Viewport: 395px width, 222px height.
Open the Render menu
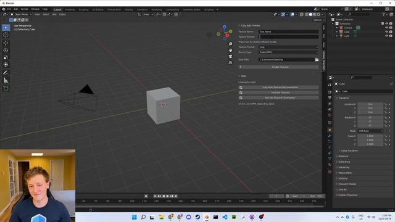pyautogui.click(x=25, y=9)
